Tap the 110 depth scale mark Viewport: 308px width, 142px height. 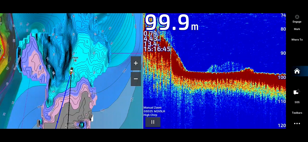282,101
